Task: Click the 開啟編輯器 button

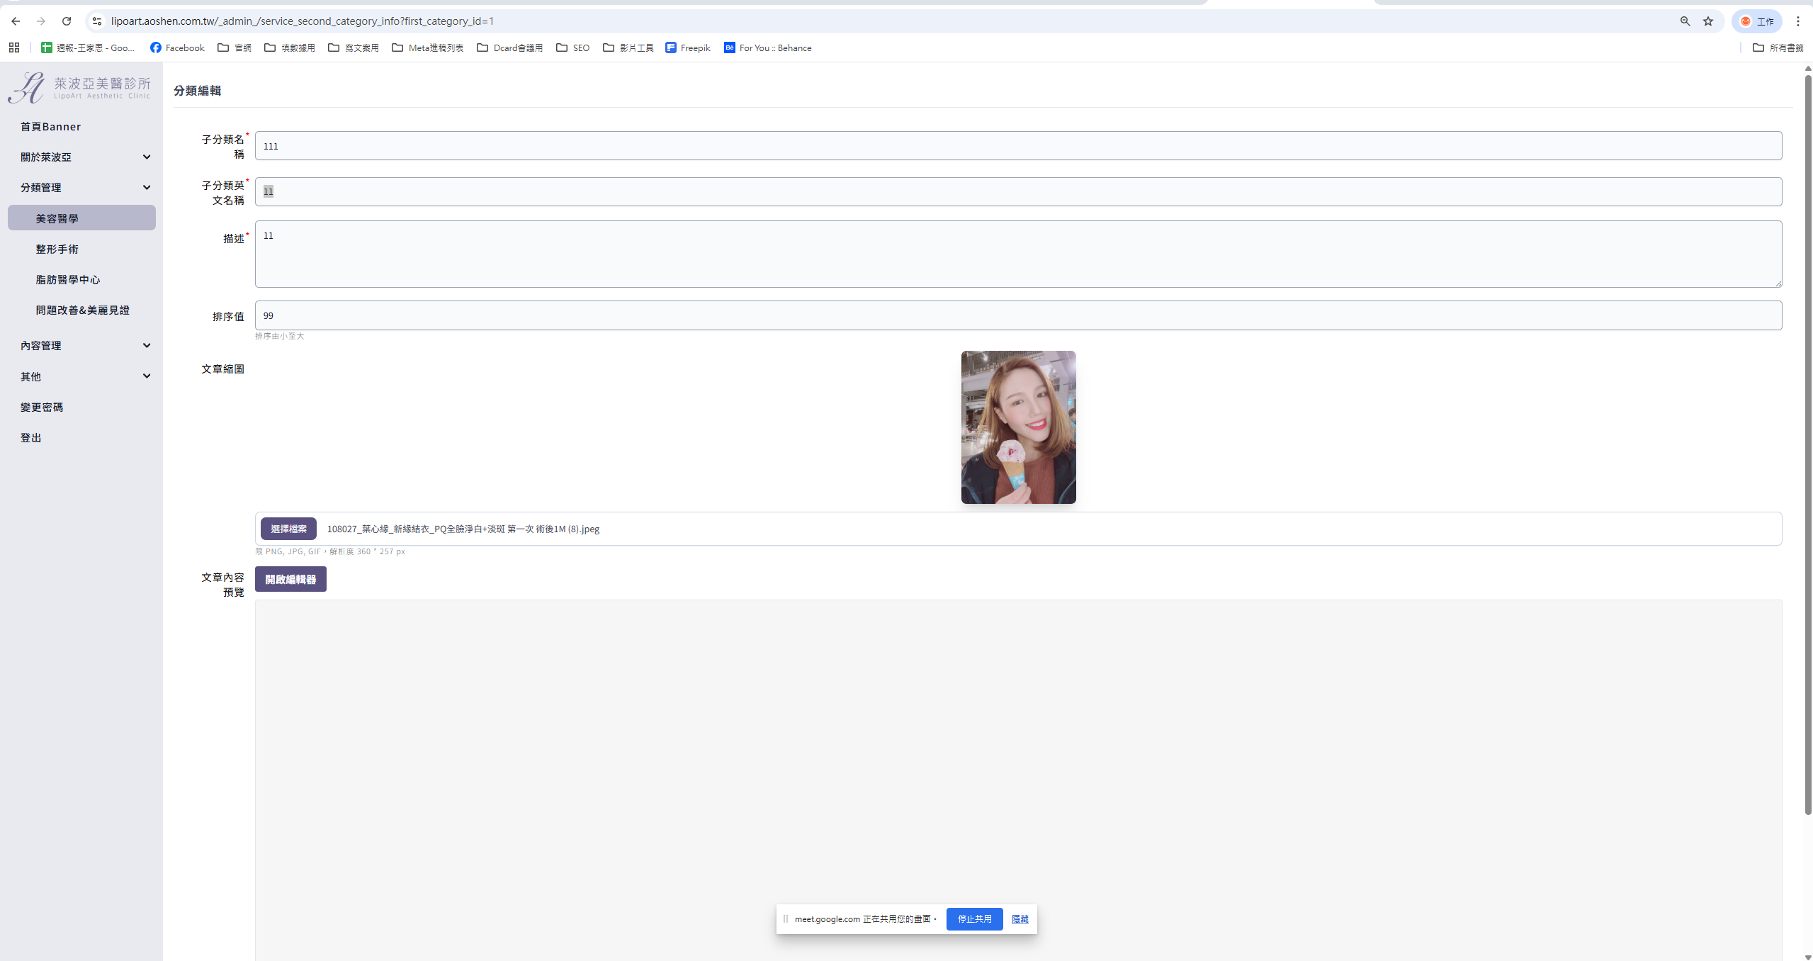Action: click(x=290, y=579)
